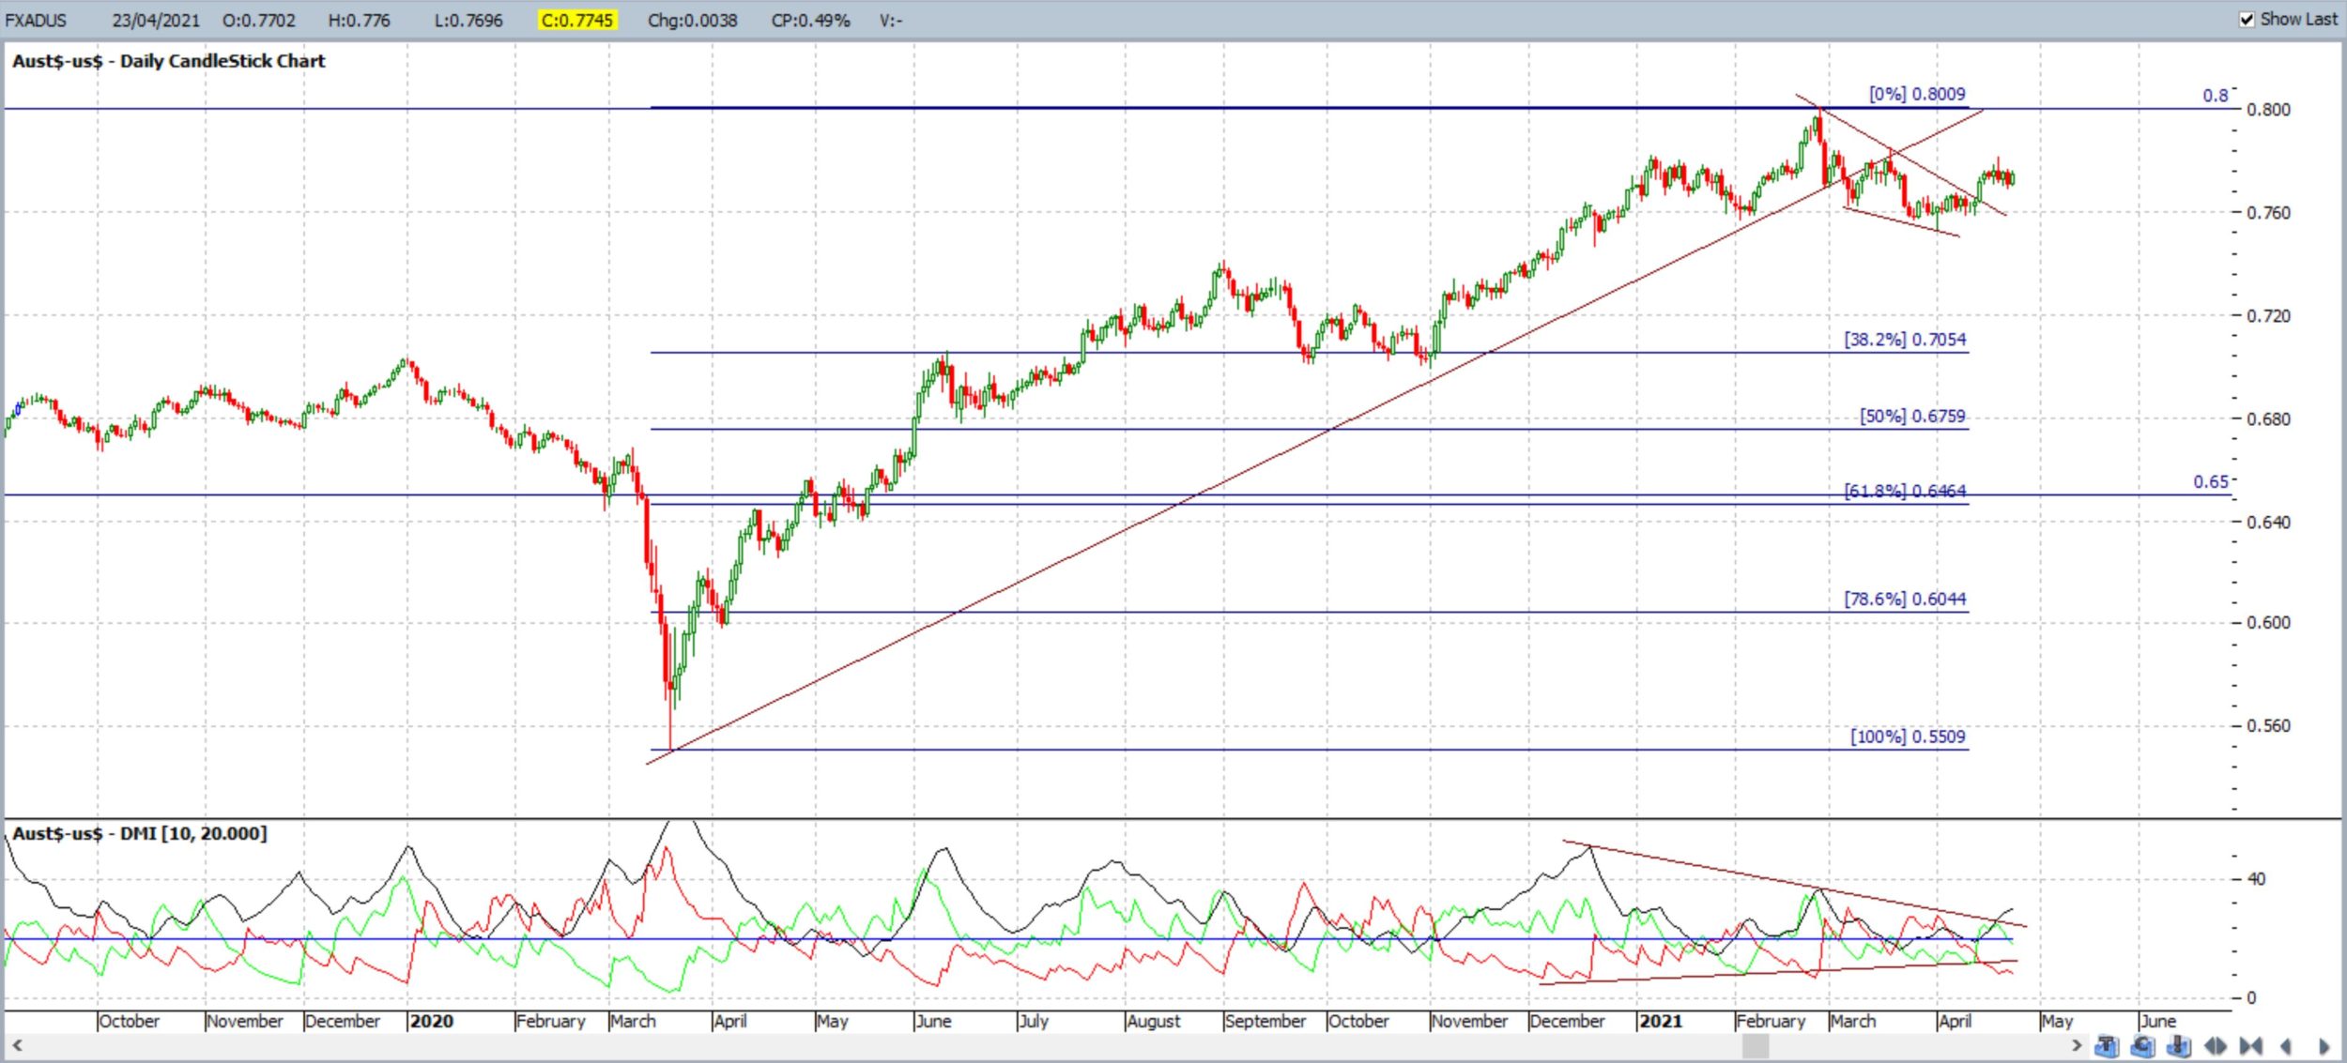The image size is (2347, 1063).
Task: Click the 2021 year label on time axis
Action: [1660, 1021]
